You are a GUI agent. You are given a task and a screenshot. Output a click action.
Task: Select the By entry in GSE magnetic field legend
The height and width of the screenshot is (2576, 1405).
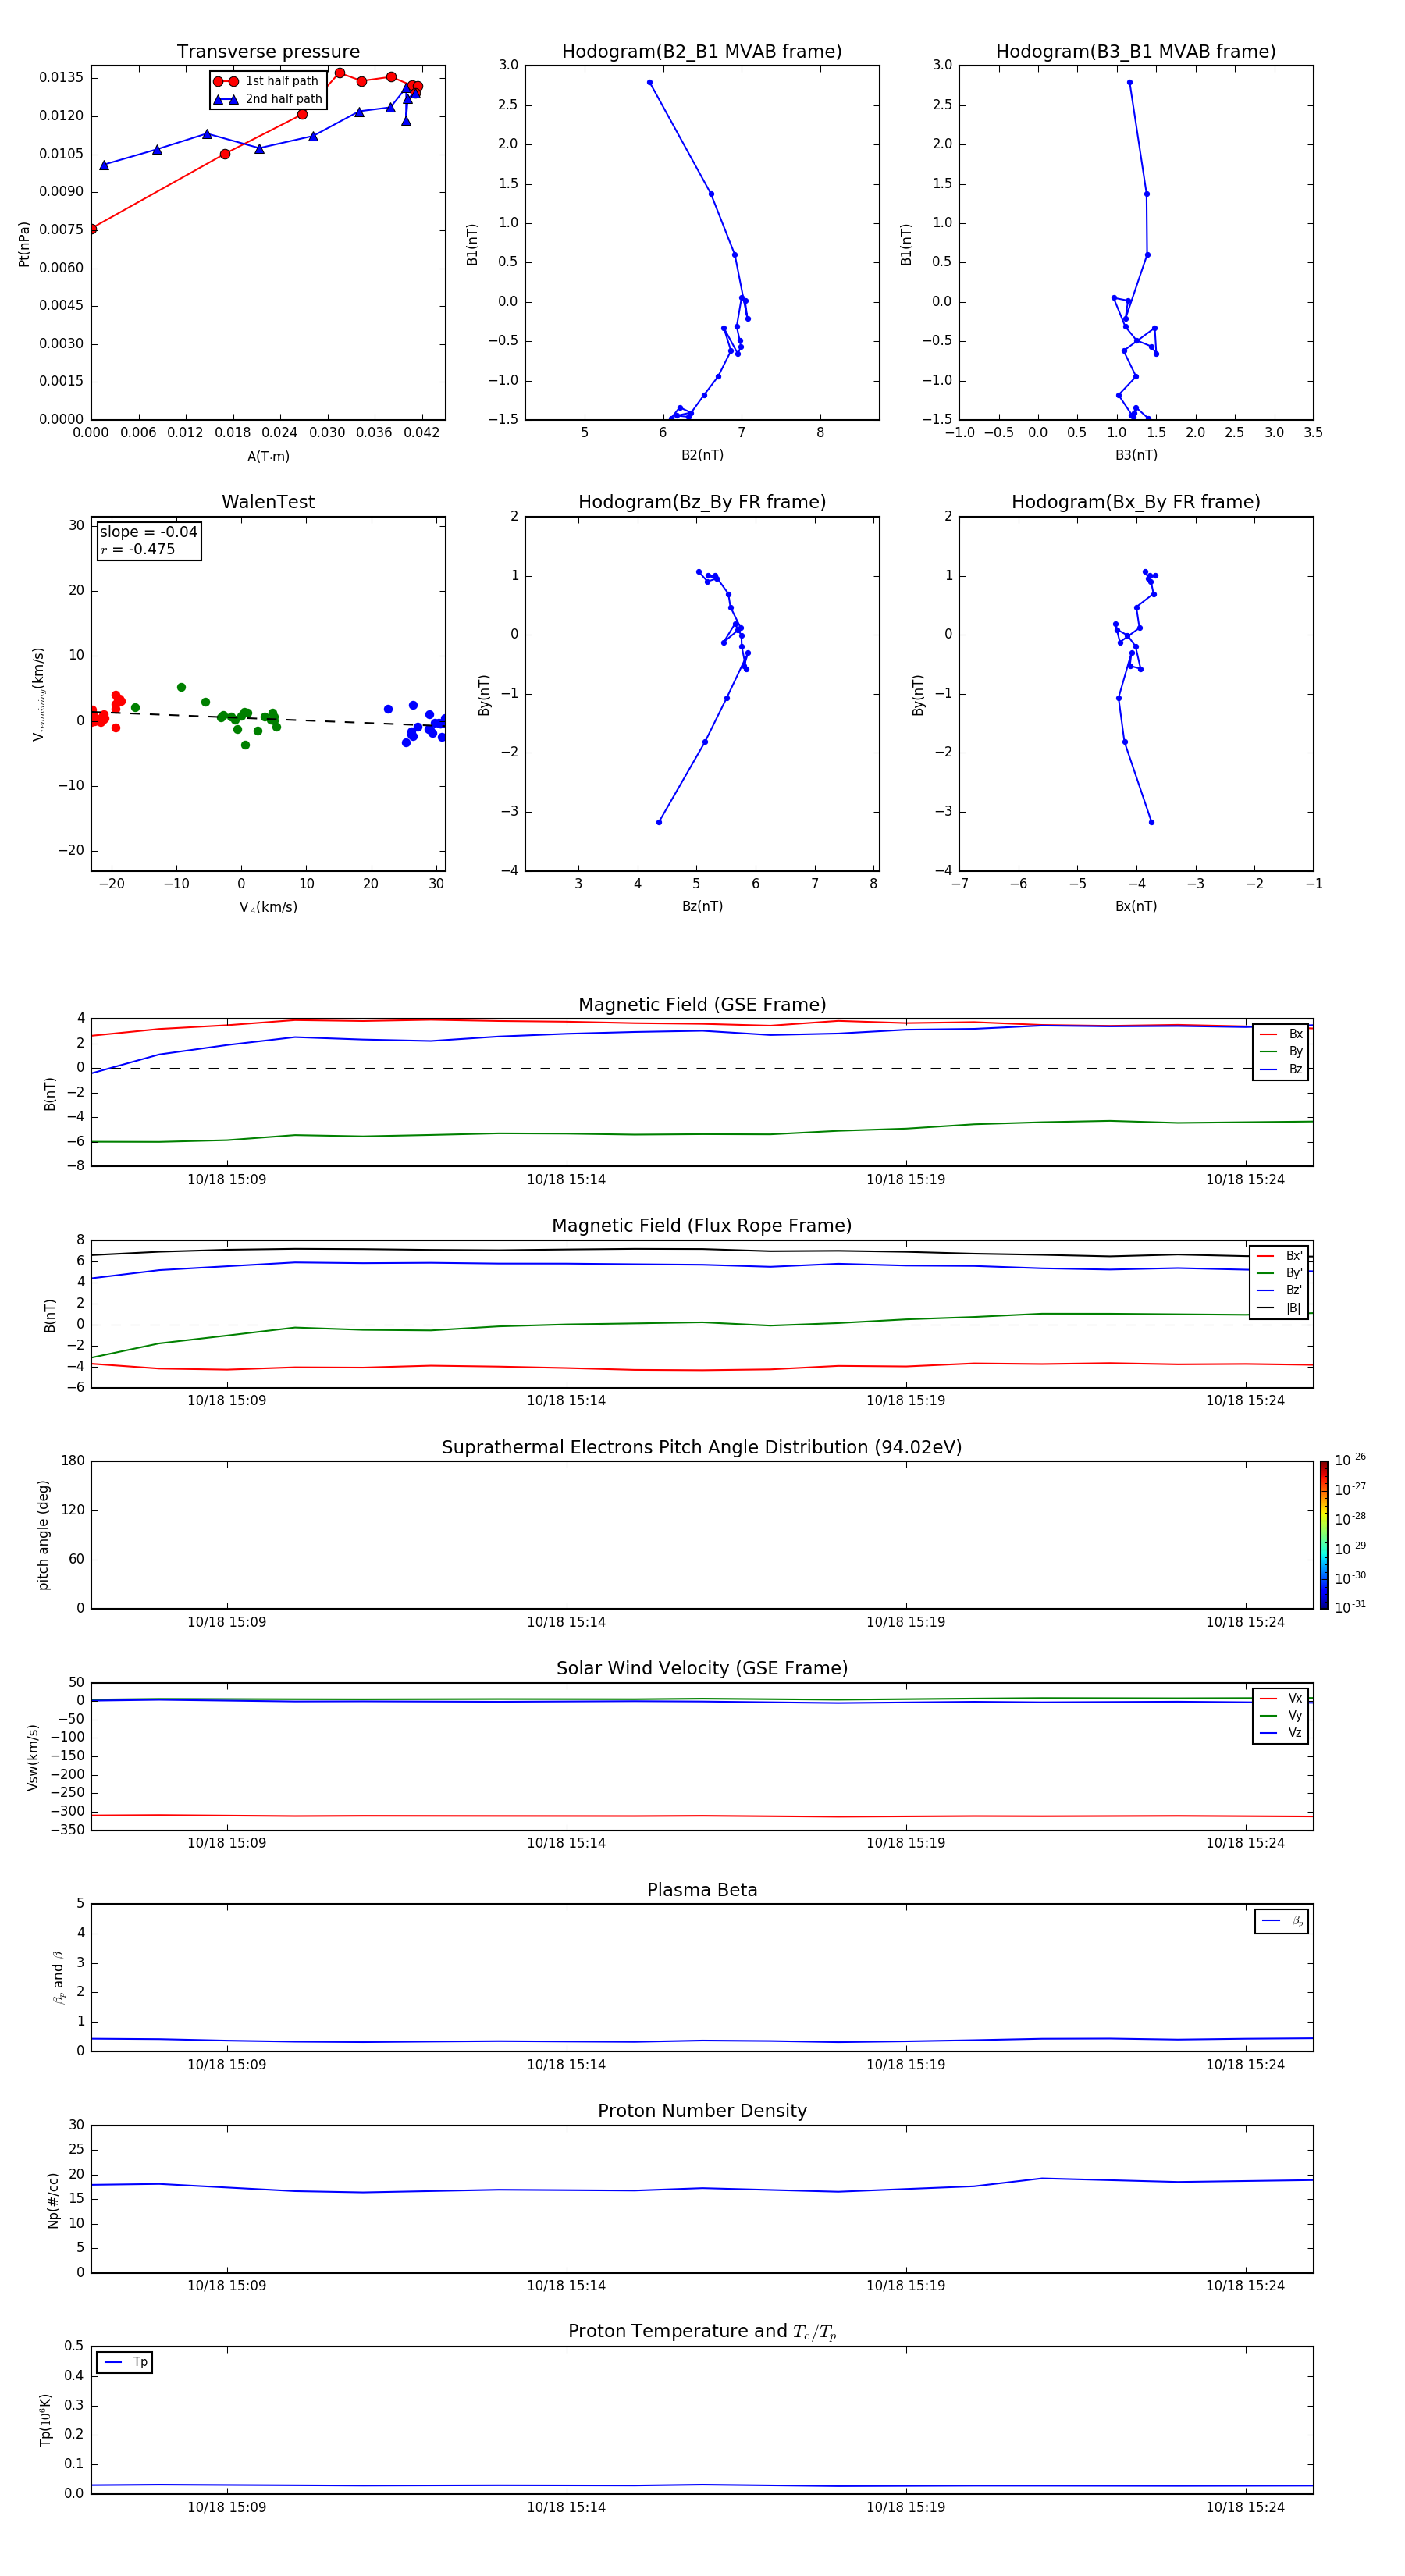pos(1281,1051)
